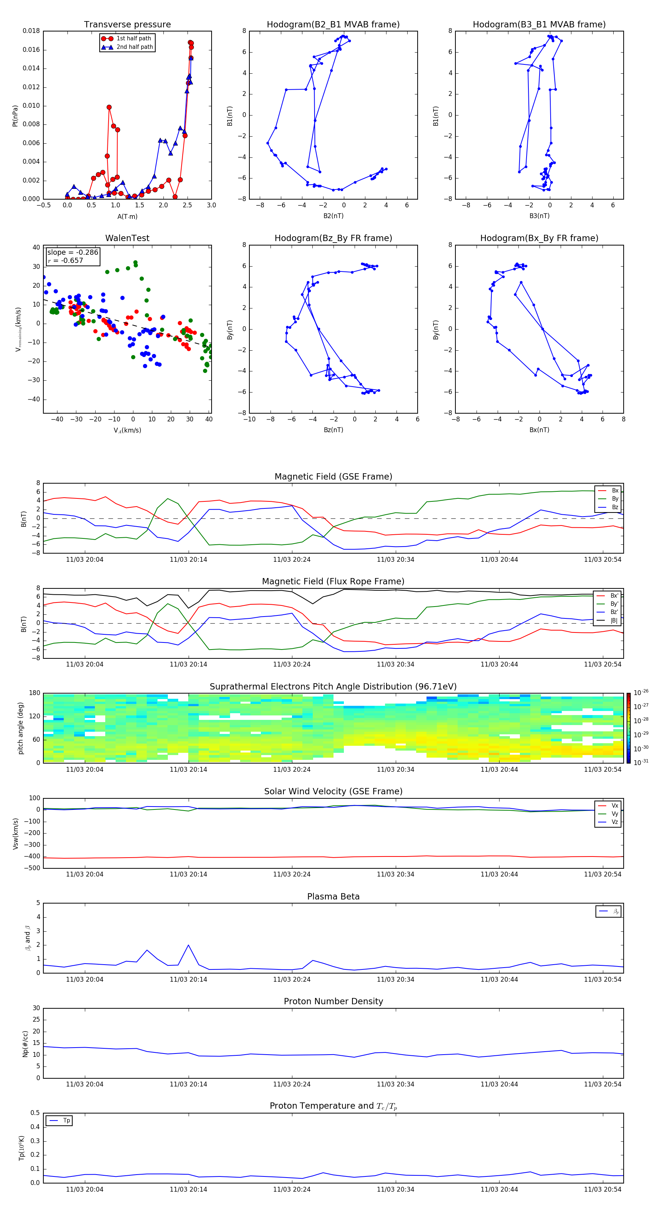Click the '10^-26' colorbar label
This screenshot has height=1222, width=667.
click(x=641, y=692)
